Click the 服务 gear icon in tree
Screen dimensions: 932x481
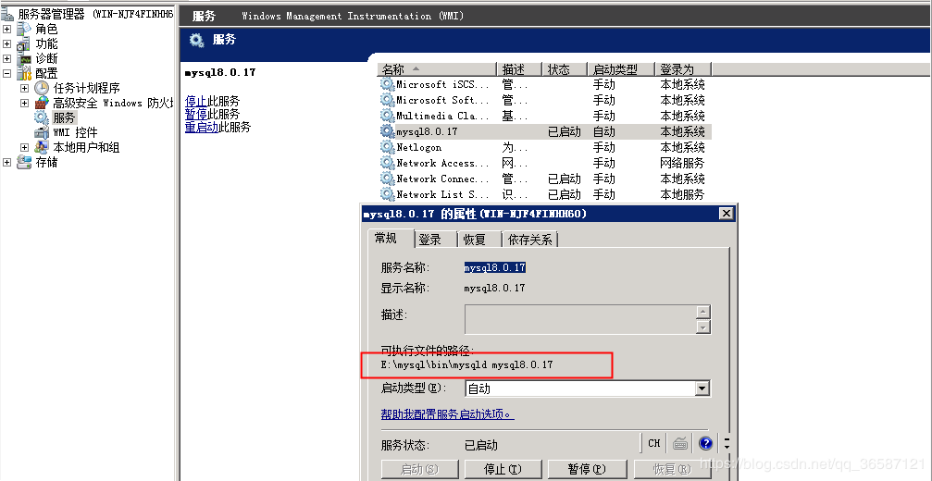42,117
